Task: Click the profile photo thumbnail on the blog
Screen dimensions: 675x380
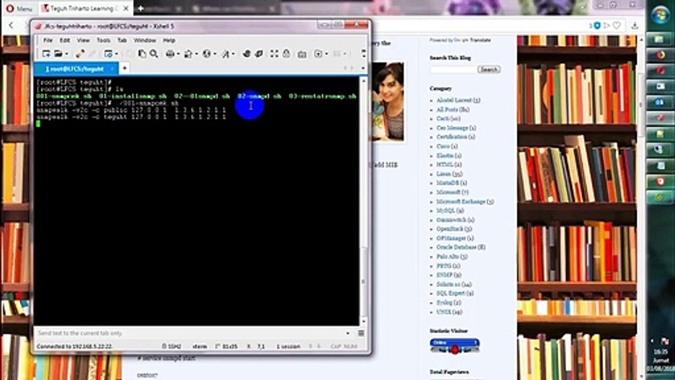Action: [x=388, y=101]
